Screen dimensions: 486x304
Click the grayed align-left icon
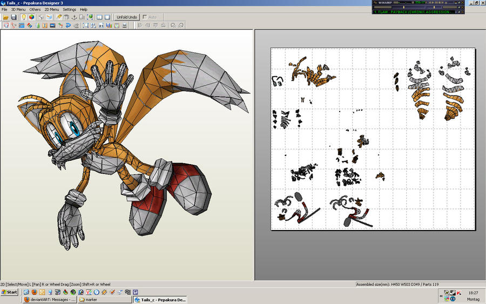tap(140, 25)
